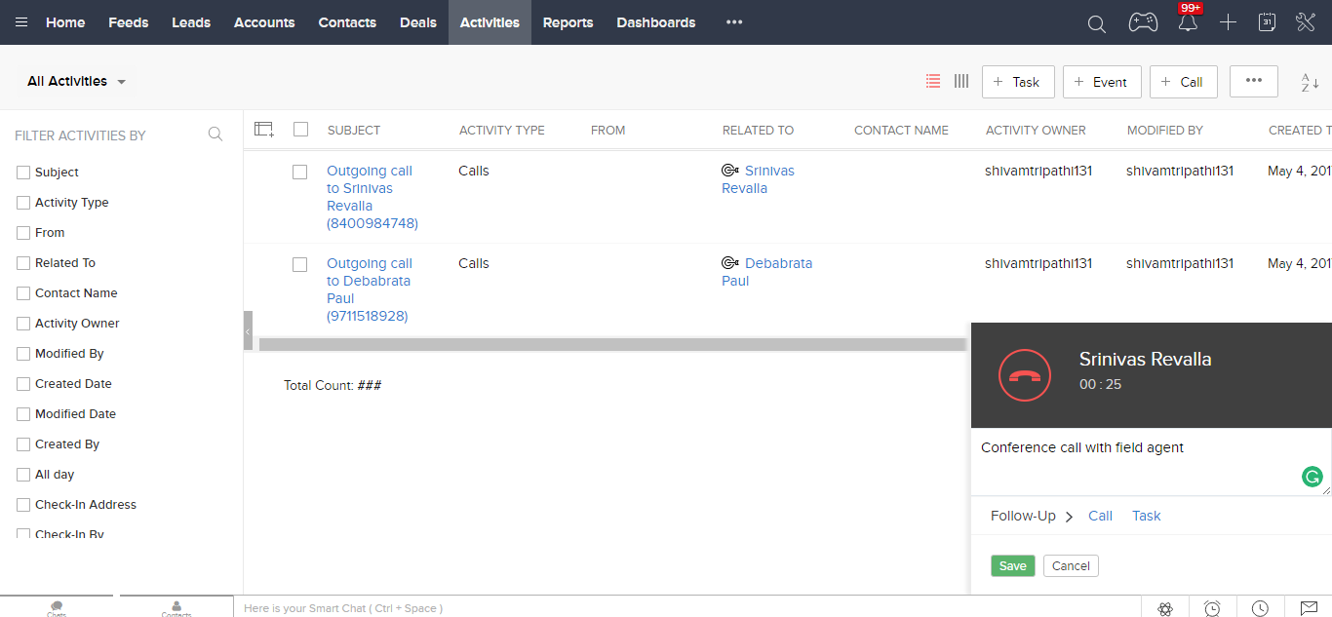Toggle the Modified By filter checkbox
The height and width of the screenshot is (617, 1332).
[x=23, y=354]
